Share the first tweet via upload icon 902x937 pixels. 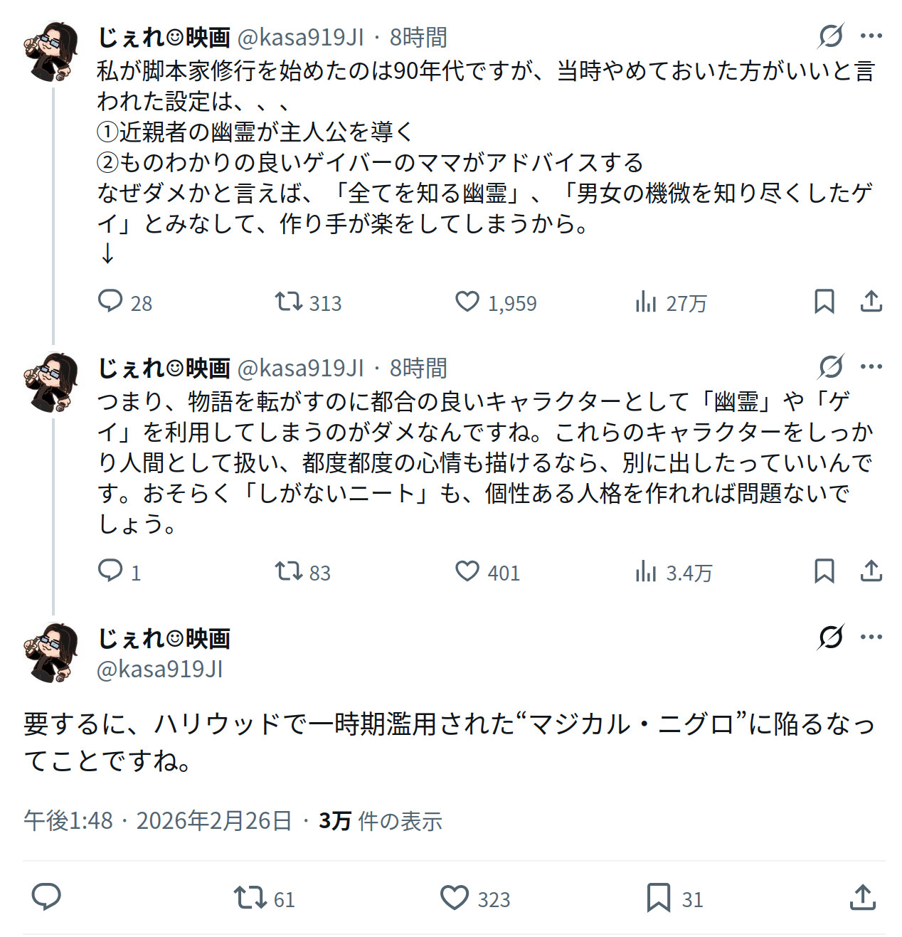click(x=871, y=302)
